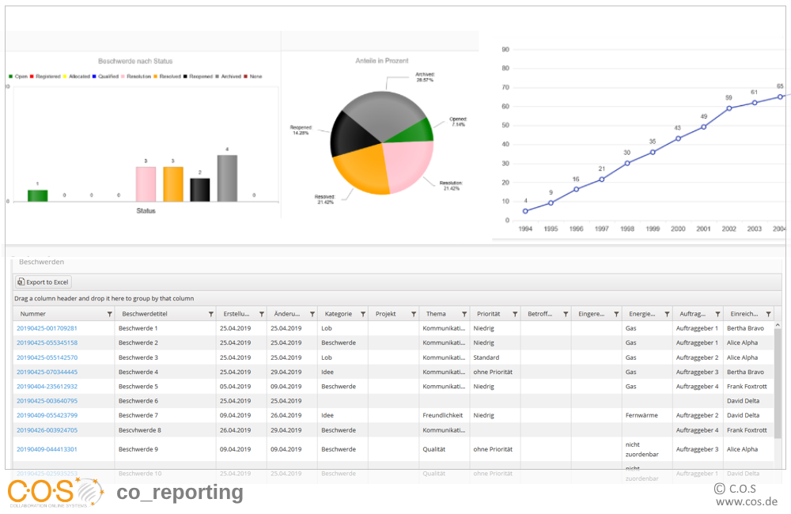The height and width of the screenshot is (514, 791).
Task: Open the Projekt column filter icon
Action: click(414, 314)
